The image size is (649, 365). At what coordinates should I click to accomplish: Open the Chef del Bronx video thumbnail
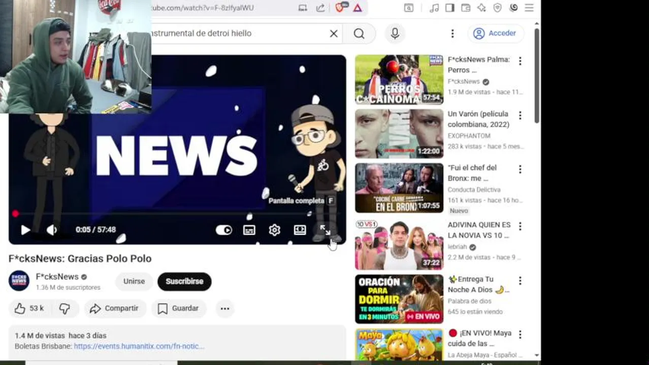(399, 188)
